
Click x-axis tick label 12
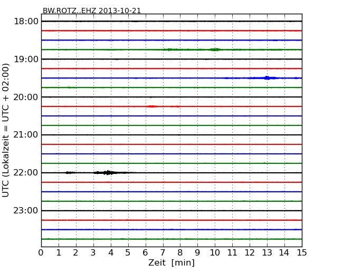click(250, 253)
